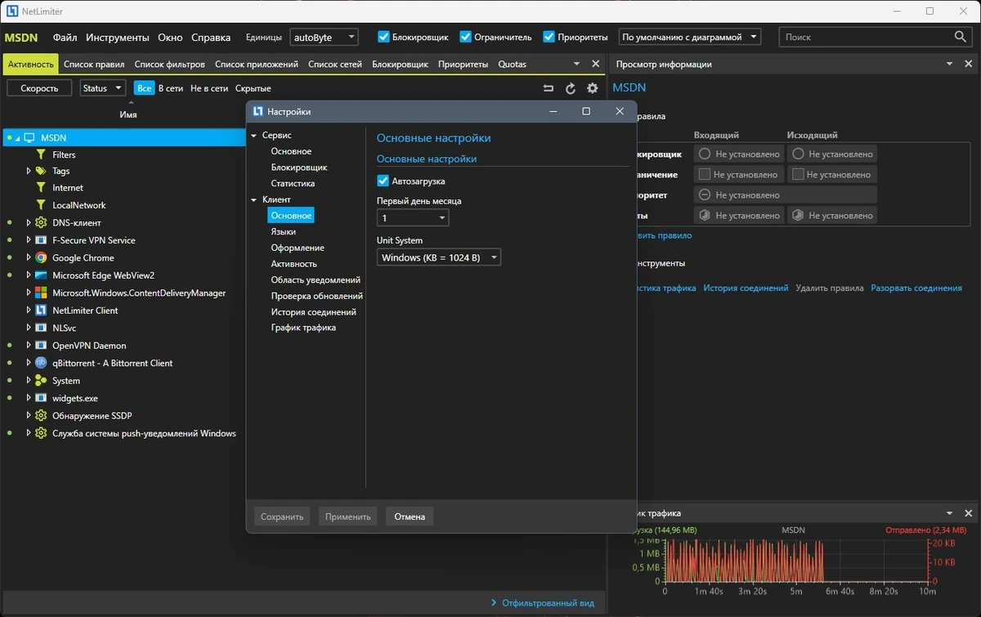The height and width of the screenshot is (617, 981).
Task: Click the F-Secure VPN Service icon
Action: [41, 240]
